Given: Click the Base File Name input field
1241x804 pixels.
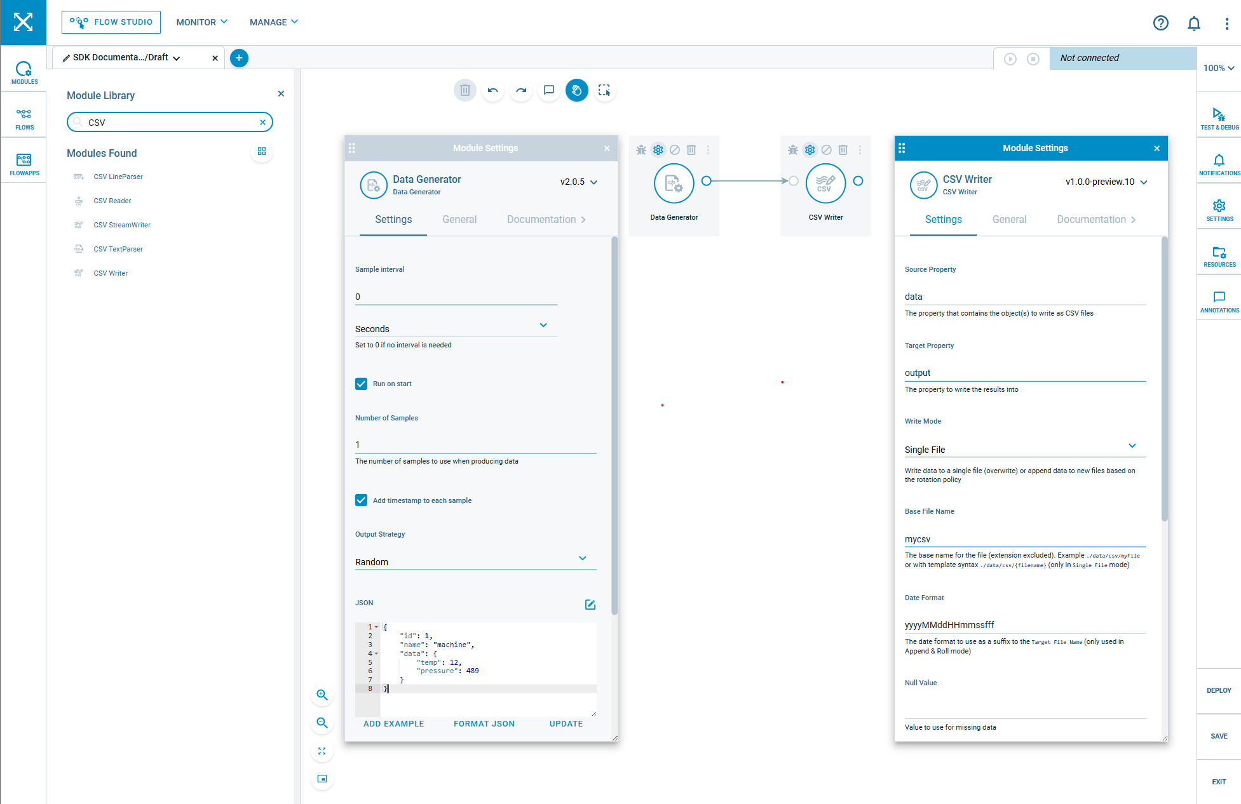Looking at the screenshot, I should point(1024,539).
